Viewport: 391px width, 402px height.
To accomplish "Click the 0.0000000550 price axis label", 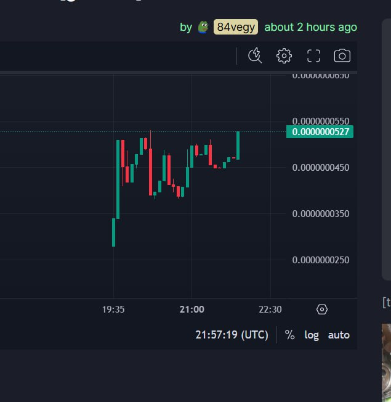I will click(x=321, y=121).
